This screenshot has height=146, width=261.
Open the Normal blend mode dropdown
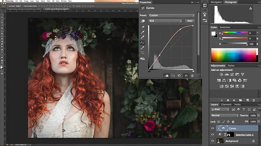[224, 115]
